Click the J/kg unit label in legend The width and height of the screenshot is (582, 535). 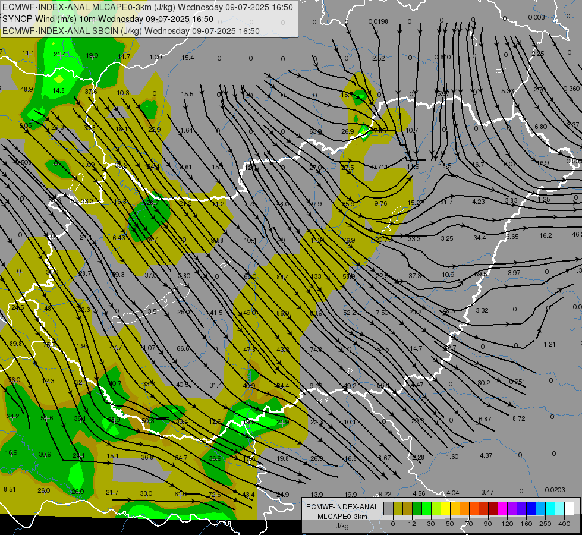[342, 526]
